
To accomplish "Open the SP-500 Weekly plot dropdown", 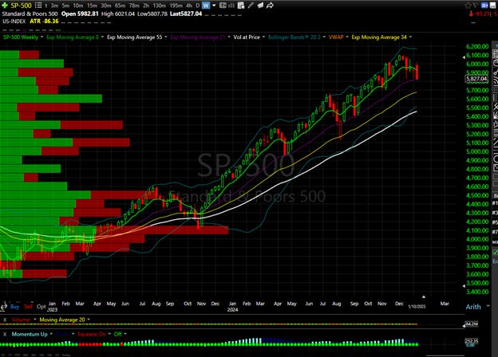I will point(41,37).
